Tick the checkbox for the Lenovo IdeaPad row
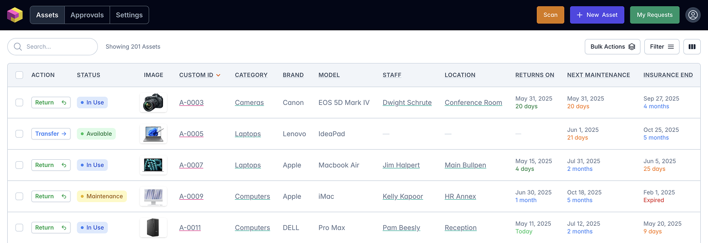 19,134
